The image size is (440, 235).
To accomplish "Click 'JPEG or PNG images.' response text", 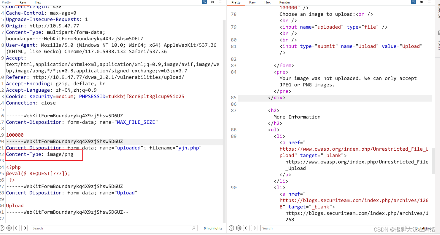I will click(307, 85).
